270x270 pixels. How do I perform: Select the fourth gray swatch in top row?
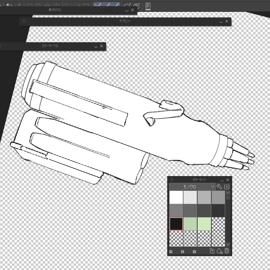(x=218, y=197)
